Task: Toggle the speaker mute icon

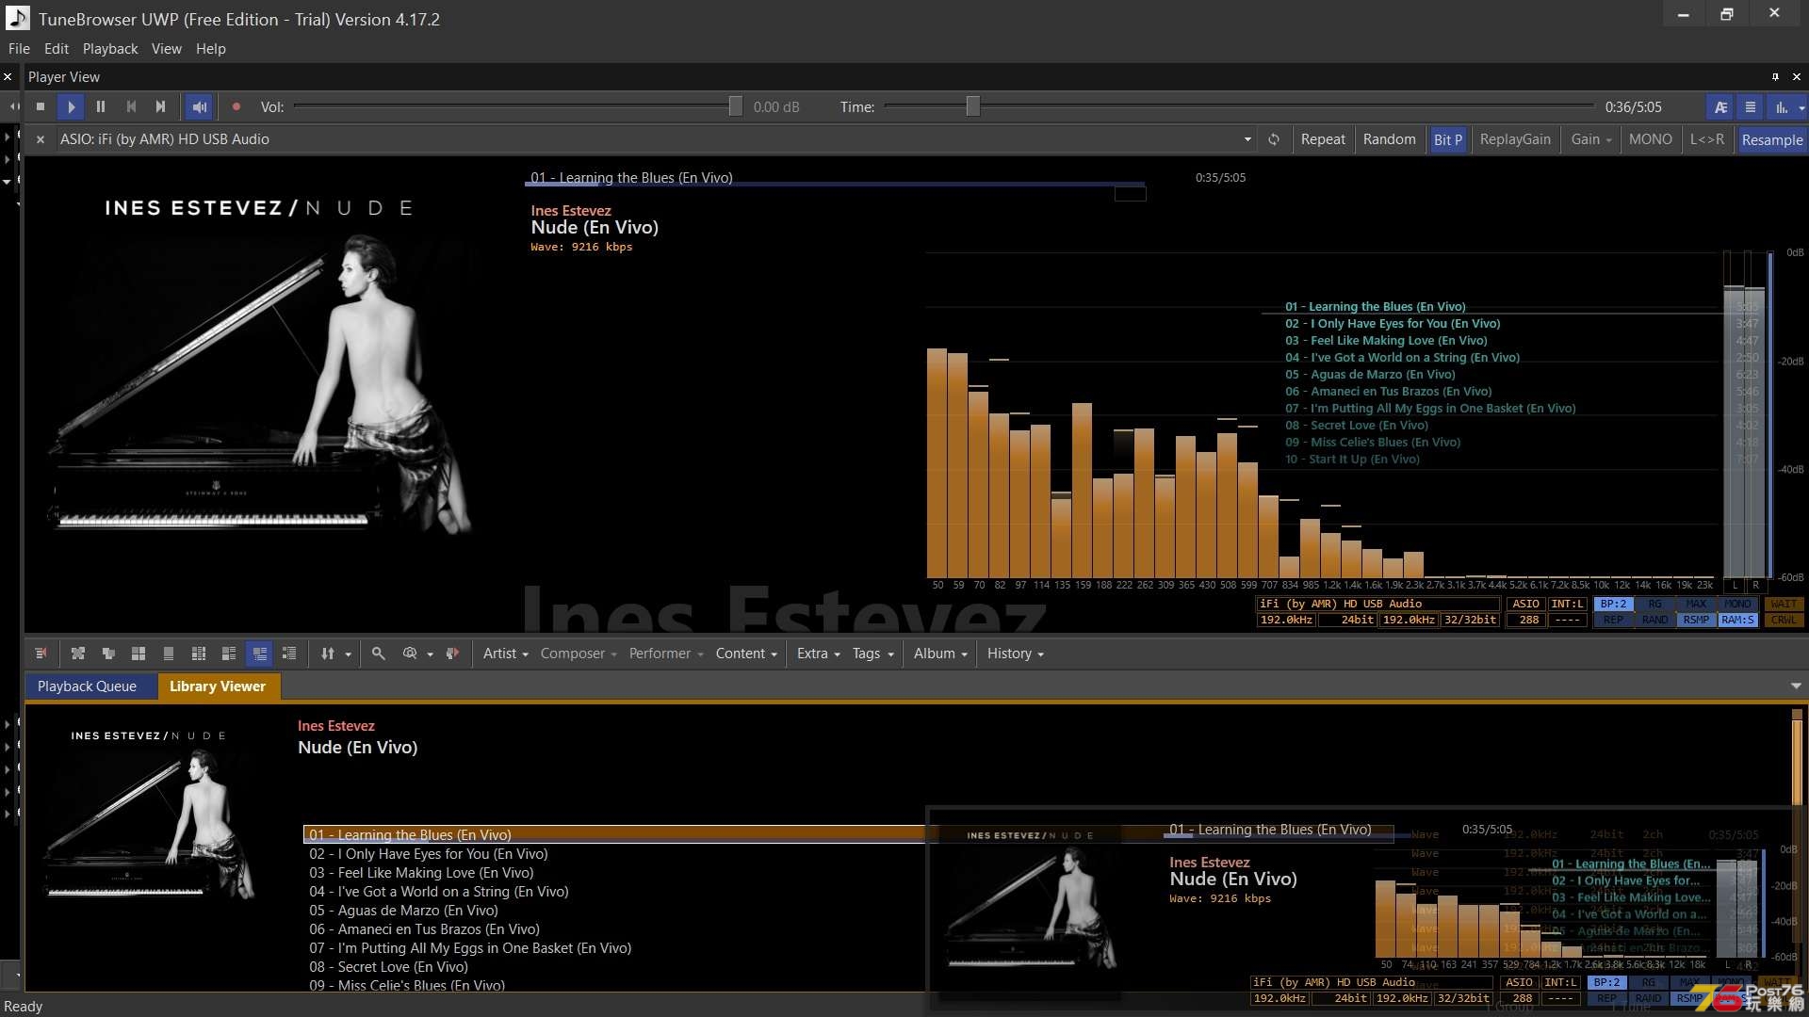Action: coord(200,107)
